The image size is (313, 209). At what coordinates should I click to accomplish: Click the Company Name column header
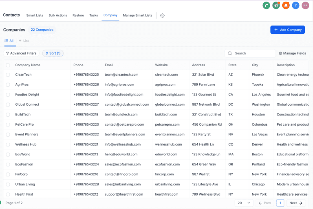point(28,65)
